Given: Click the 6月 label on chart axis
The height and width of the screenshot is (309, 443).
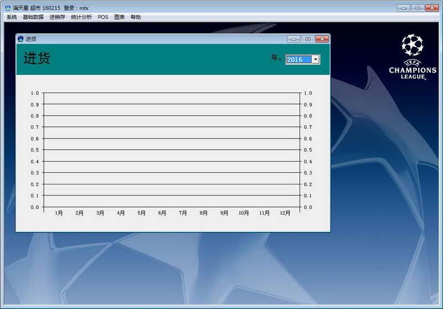Looking at the screenshot, I should click(x=162, y=213).
